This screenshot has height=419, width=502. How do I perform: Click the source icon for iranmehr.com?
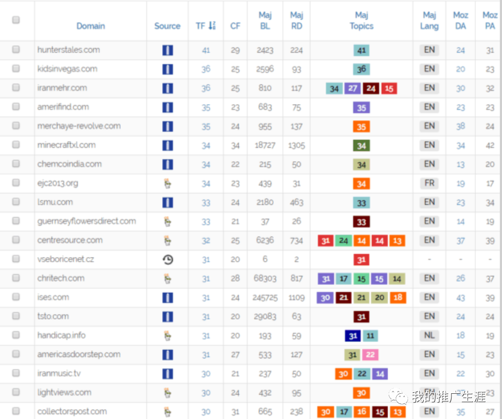168,89
